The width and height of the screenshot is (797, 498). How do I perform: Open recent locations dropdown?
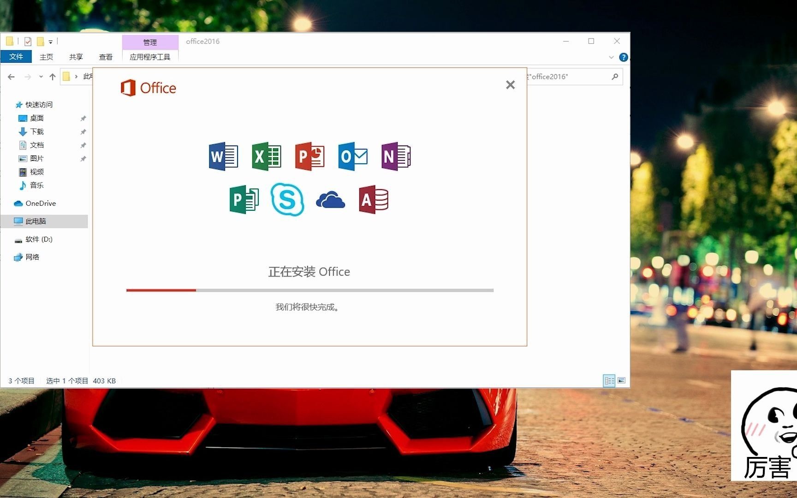coord(41,77)
